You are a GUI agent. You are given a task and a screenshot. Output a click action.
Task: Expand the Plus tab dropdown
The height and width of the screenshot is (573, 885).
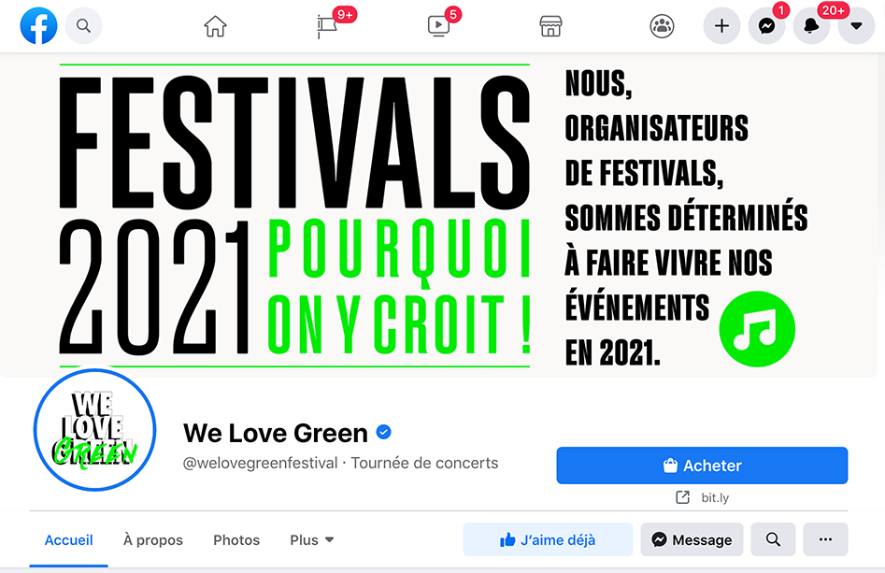point(311,540)
